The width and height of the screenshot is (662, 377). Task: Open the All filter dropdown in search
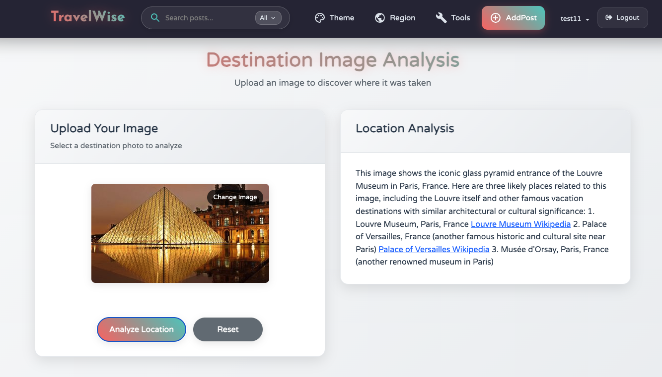[268, 18]
